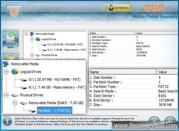Select 'D:\ ( 20.97 MB - NO NAME - FAT)' in enlarged tree
179x131 pixels.
pyautogui.click(x=55, y=79)
